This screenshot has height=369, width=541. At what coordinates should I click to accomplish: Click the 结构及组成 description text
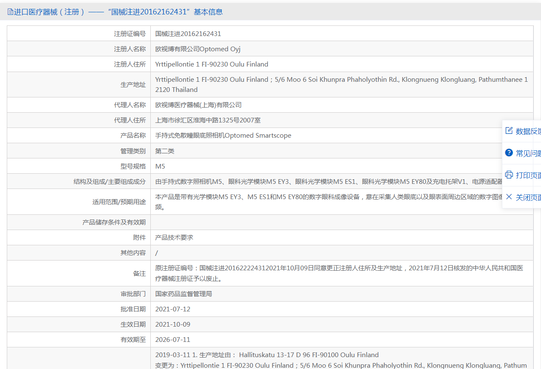click(x=329, y=181)
